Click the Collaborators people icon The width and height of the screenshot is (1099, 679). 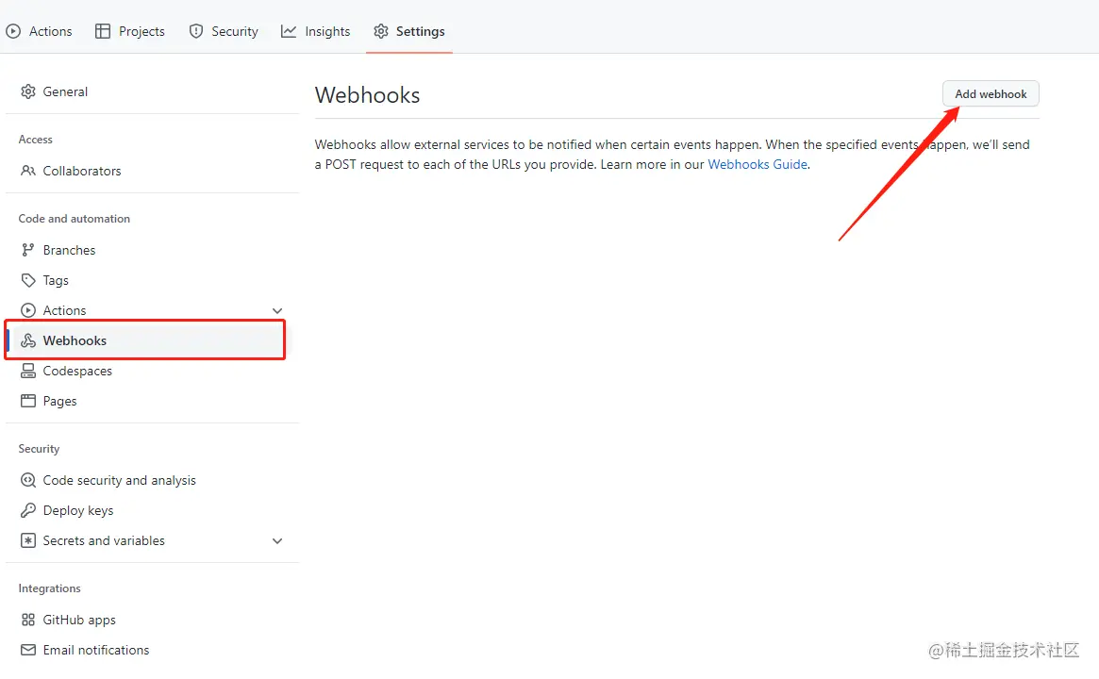pyautogui.click(x=28, y=171)
